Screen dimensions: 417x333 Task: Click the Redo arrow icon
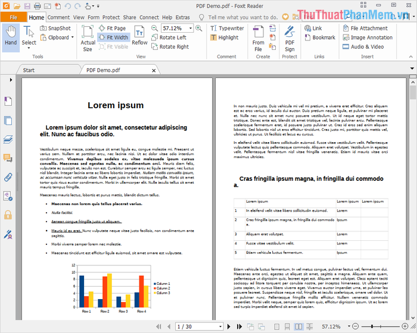coord(77,5)
